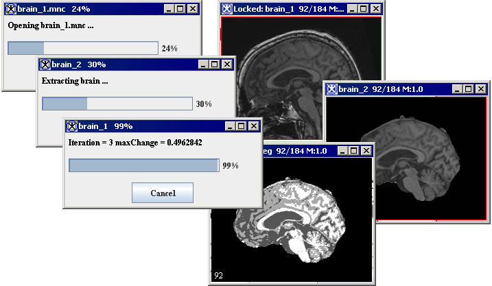Viewport: 492px width, 286px height.
Task: Click the brain_1 99% dialog title icon
Action: (x=72, y=126)
